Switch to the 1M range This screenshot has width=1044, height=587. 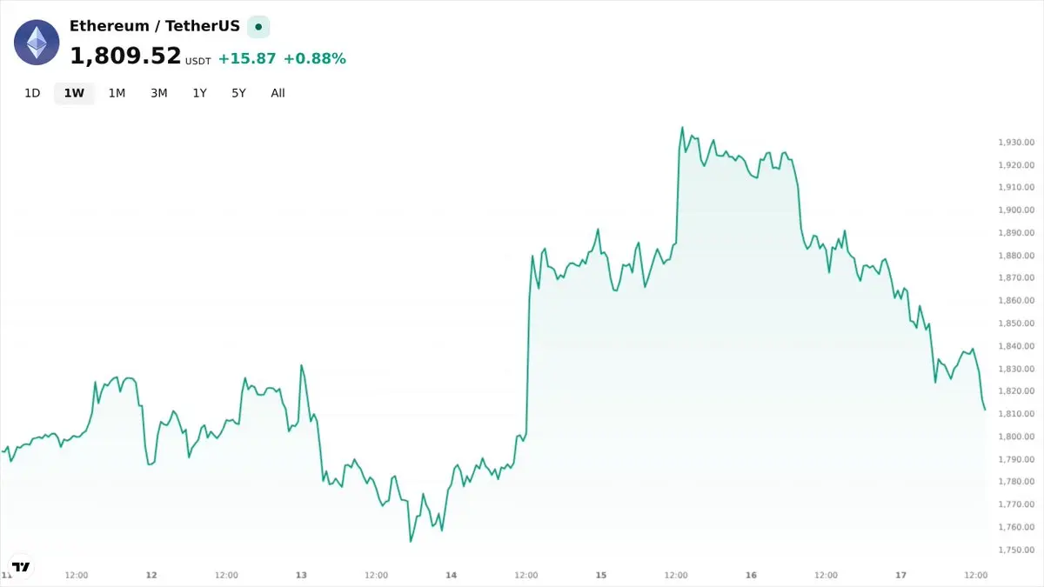pyautogui.click(x=117, y=93)
